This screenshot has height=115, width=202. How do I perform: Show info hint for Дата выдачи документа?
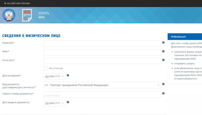tap(68, 102)
